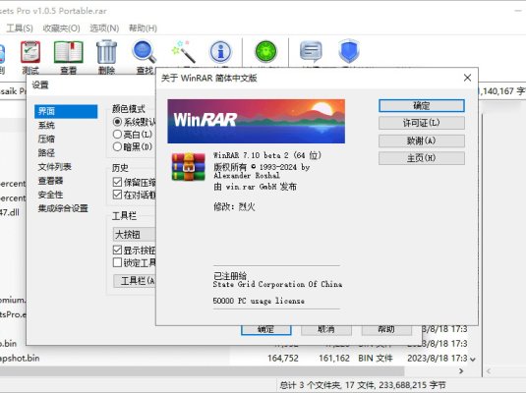Click the Comment speech bubble icon
Viewport: 526px width, 393px height.
[311, 52]
